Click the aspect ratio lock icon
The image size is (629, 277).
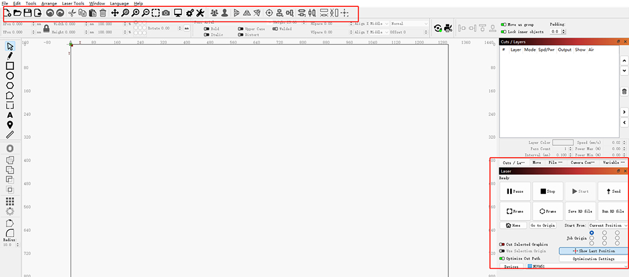click(x=47, y=28)
